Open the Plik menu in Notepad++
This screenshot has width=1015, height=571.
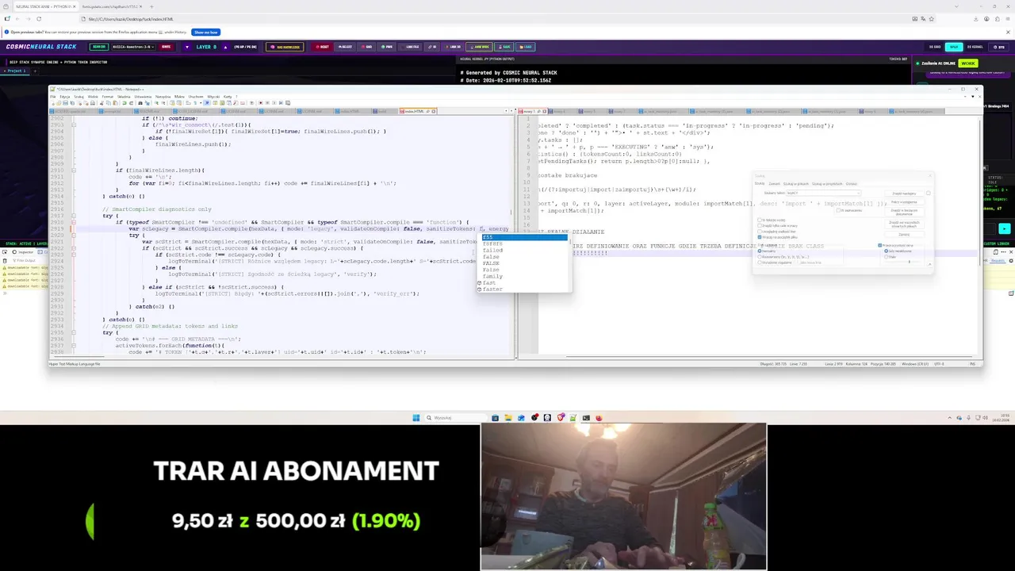(53, 97)
